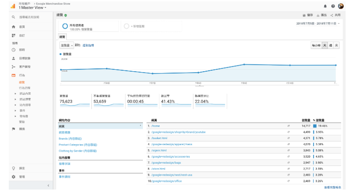Click the Realtime (即時) clock icon
Screen dimensions: 353x196
13,50
